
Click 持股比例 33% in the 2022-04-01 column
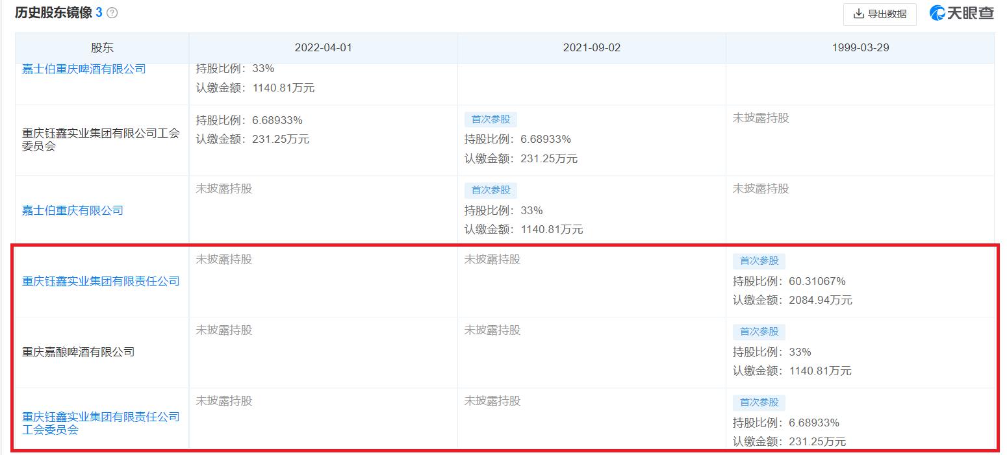coord(235,68)
